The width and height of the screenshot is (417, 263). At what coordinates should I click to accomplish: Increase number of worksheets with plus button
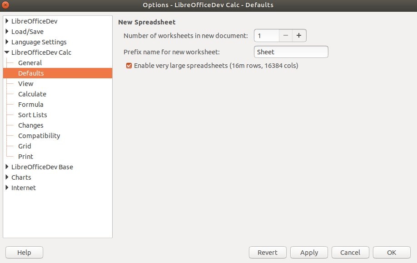point(299,35)
